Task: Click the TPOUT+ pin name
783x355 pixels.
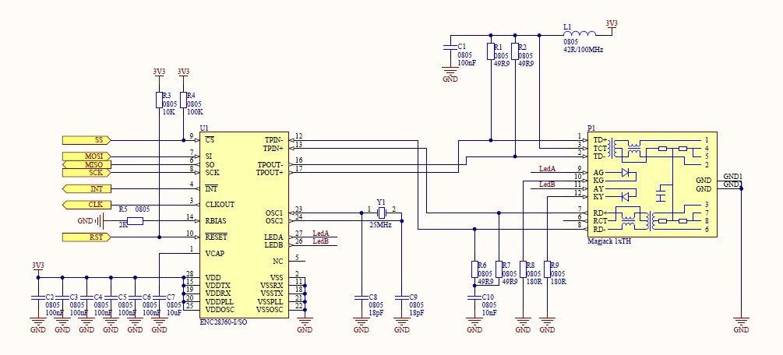Action: pos(270,173)
